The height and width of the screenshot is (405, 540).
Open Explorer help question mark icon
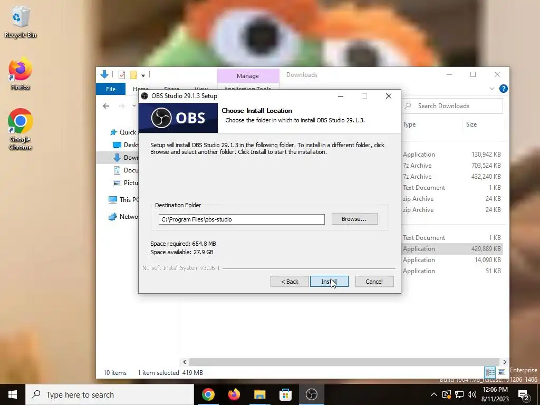[503, 89]
